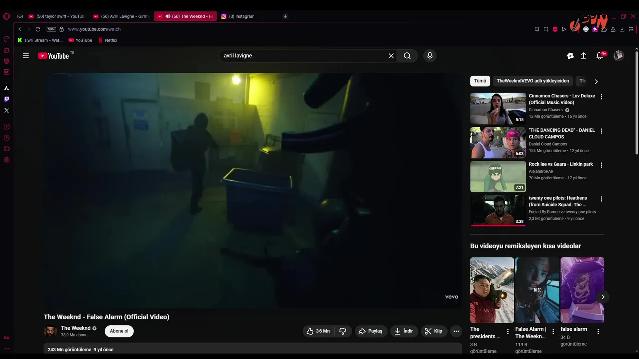
Task: Select the Tümü filter chip
Action: coord(480,81)
